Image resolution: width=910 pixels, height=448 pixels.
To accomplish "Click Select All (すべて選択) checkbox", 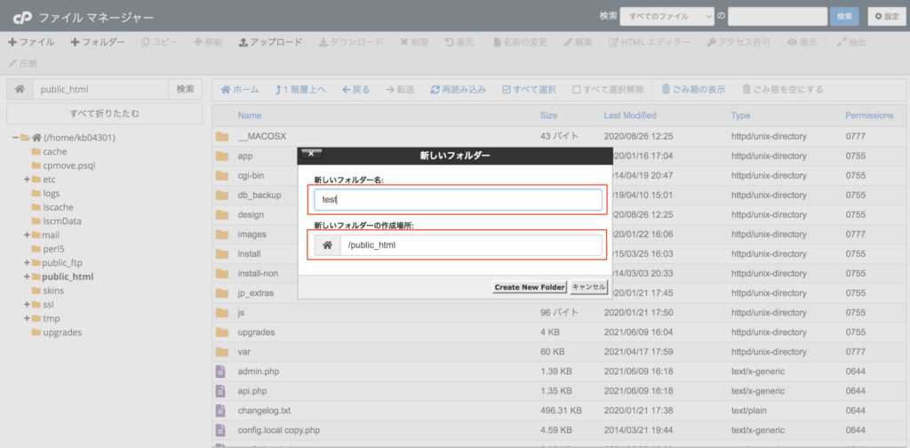I will [529, 90].
